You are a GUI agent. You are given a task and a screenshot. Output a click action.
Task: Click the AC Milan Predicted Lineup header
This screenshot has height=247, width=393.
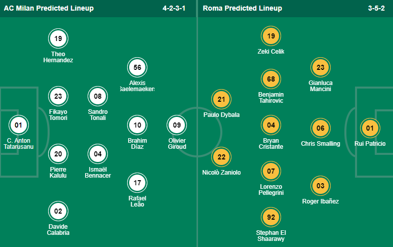[49, 8]
